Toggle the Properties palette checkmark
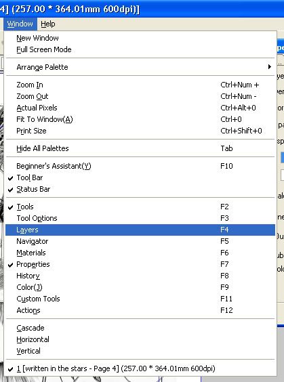Viewport: 284px width, 382px height. (x=140, y=264)
